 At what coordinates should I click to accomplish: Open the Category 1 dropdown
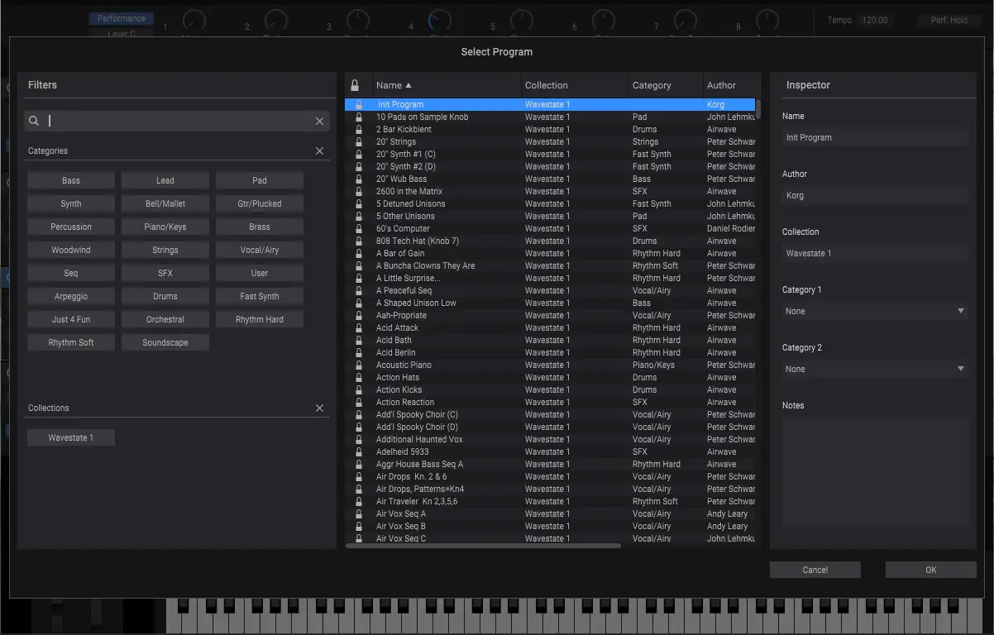click(875, 311)
